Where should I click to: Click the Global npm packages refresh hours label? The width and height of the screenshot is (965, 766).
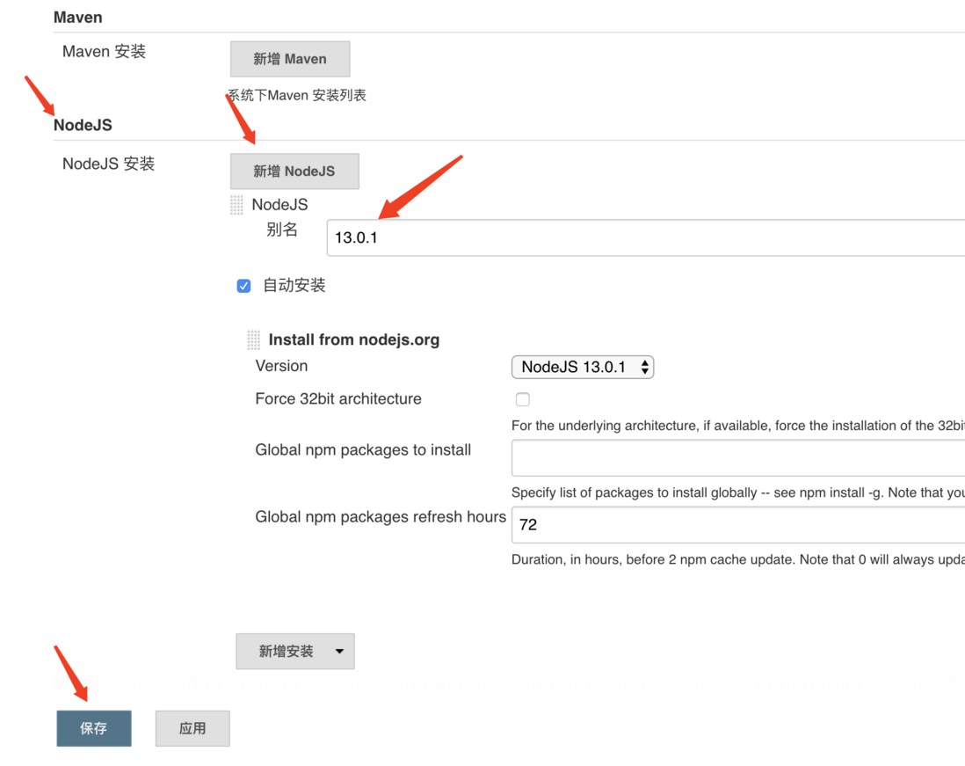pos(381,516)
